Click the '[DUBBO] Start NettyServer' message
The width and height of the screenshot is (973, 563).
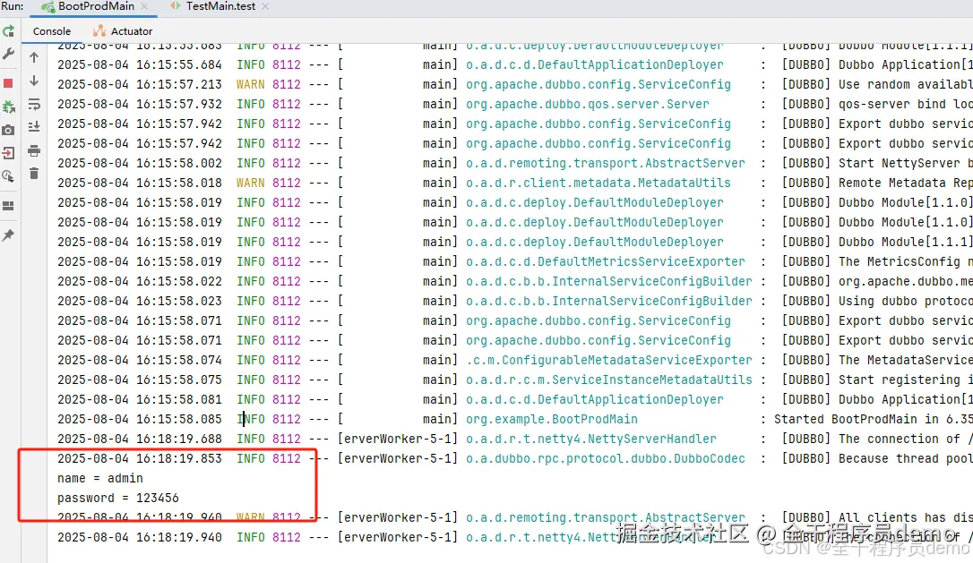point(877,163)
